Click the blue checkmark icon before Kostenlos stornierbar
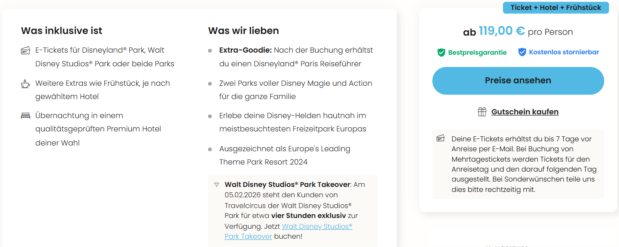 pos(522,52)
